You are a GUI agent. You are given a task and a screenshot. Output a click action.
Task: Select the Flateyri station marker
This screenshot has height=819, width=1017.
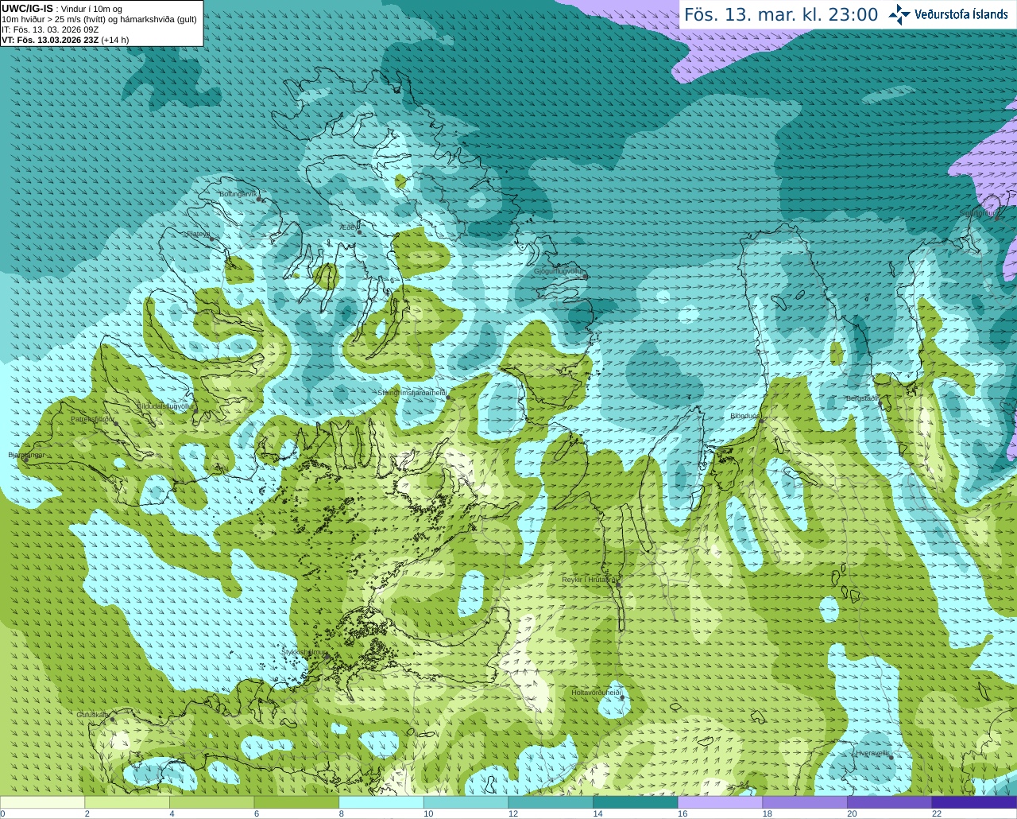(x=211, y=239)
